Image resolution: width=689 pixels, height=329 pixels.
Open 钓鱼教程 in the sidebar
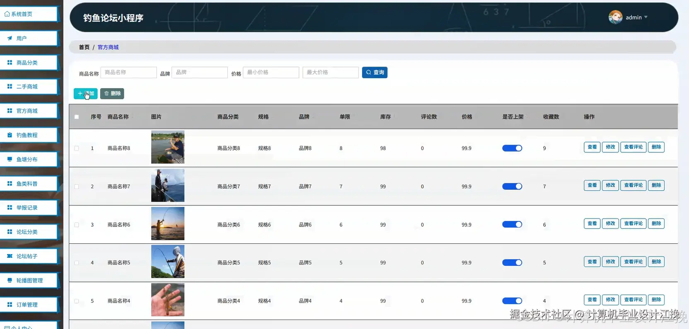coord(29,135)
